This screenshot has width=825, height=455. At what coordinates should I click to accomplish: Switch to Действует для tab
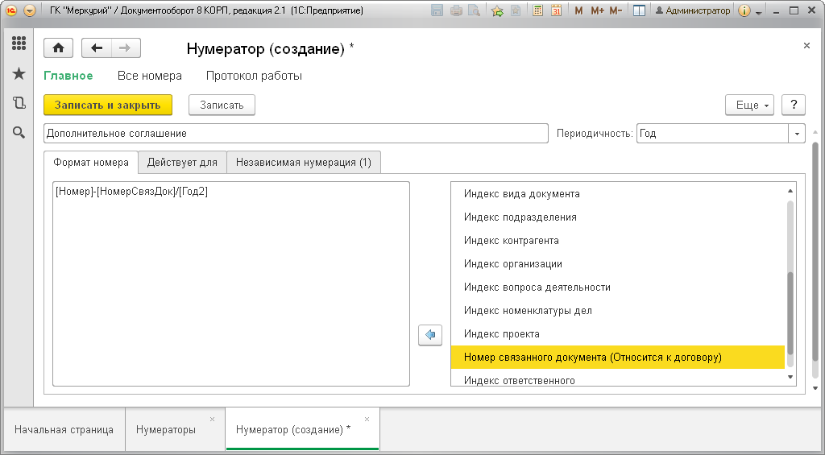[182, 162]
